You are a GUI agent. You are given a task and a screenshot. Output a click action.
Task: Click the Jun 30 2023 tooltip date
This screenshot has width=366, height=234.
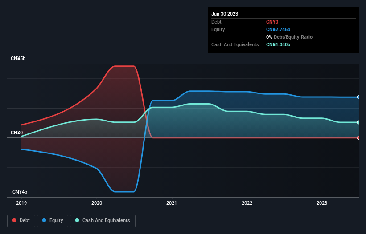(x=225, y=14)
